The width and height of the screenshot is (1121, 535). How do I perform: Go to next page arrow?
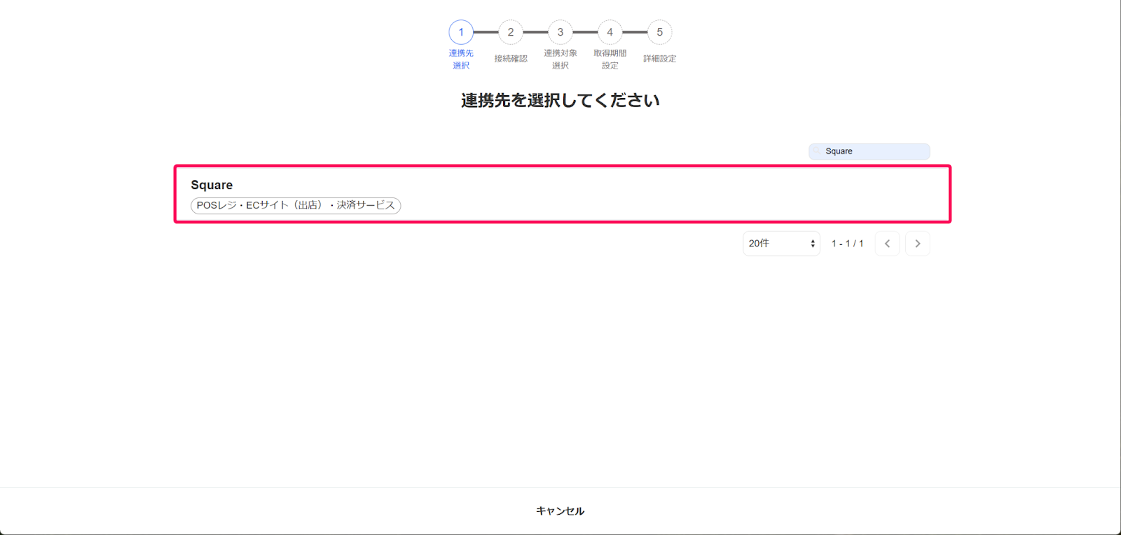917,244
